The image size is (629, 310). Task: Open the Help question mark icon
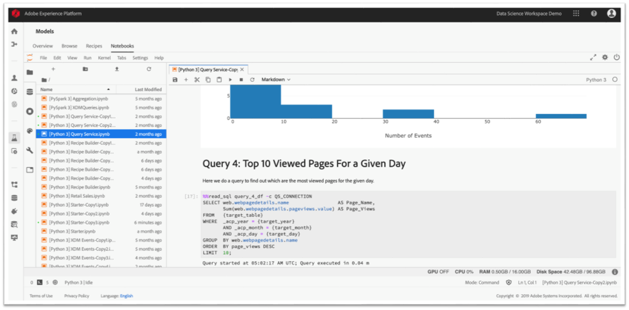(594, 13)
